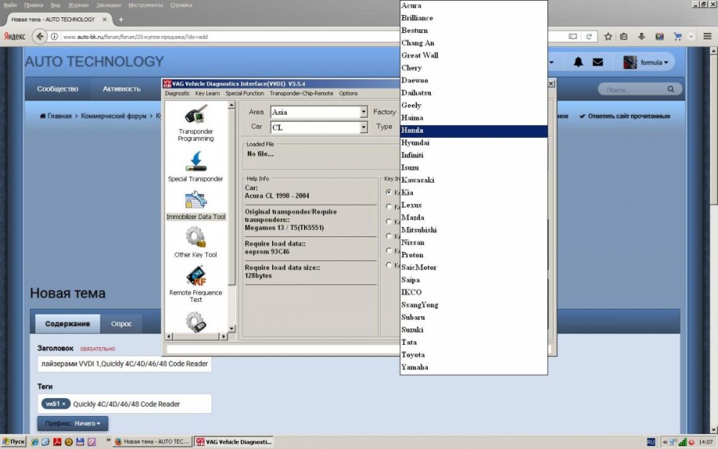Image resolution: width=718 pixels, height=449 pixels.
Task: Select the first Key Info radio button
Action: point(389,193)
